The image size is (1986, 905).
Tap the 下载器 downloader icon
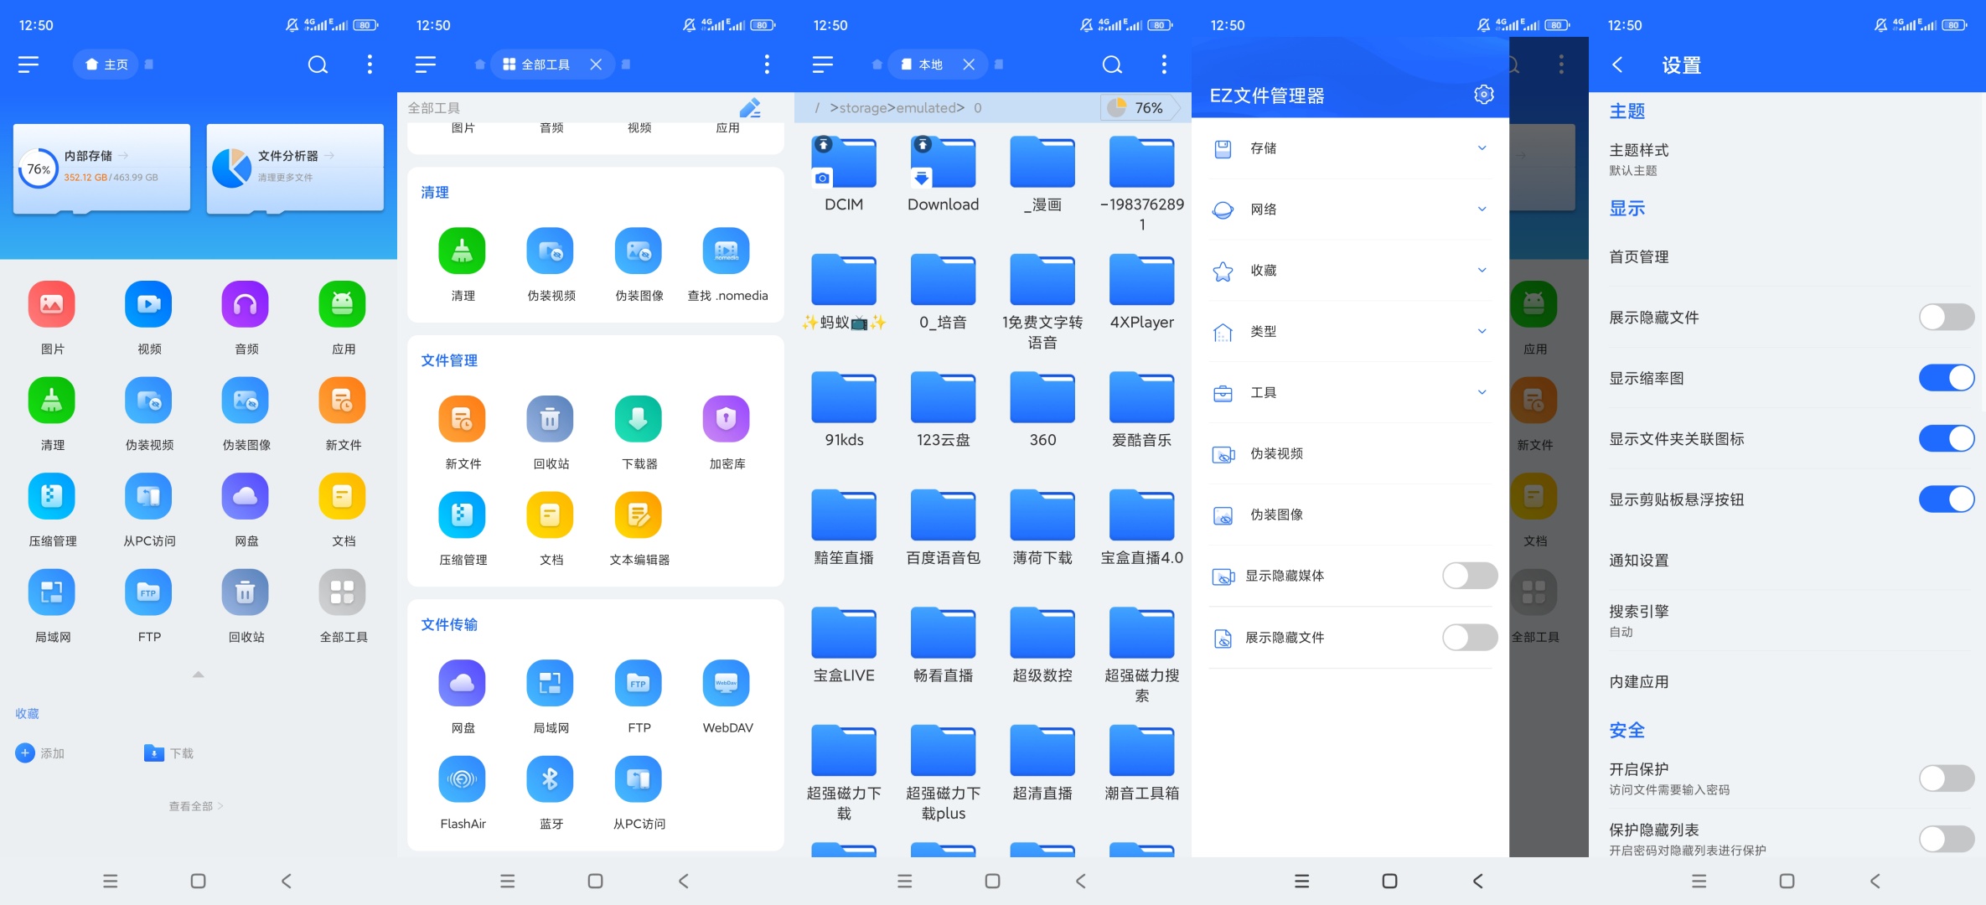(639, 419)
